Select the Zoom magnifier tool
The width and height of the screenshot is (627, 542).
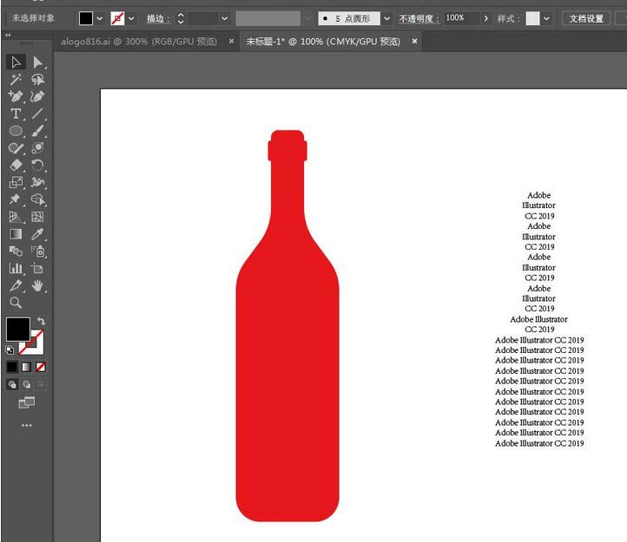pos(16,303)
